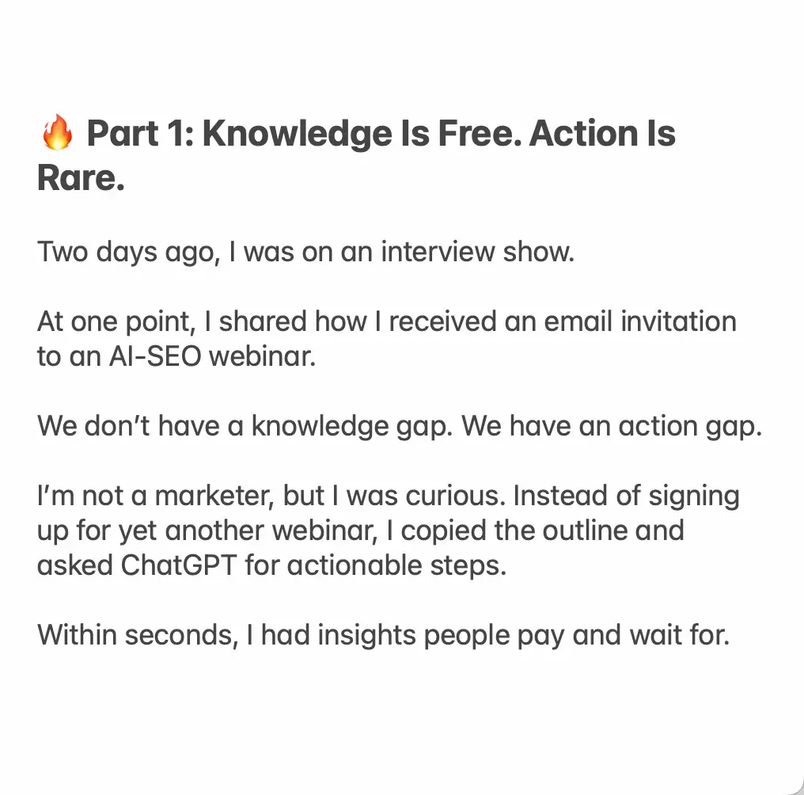The height and width of the screenshot is (795, 804).
Task: Click "We don't have a knowledge gap"
Action: pyautogui.click(x=245, y=427)
